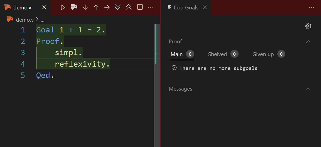Screen dimensions: 321x147
Task: Close the Coq Goals tab
Action: pos(205,7)
